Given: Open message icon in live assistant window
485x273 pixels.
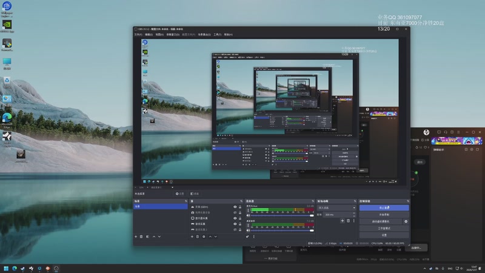Looking at the screenshot, I should tap(439, 132).
